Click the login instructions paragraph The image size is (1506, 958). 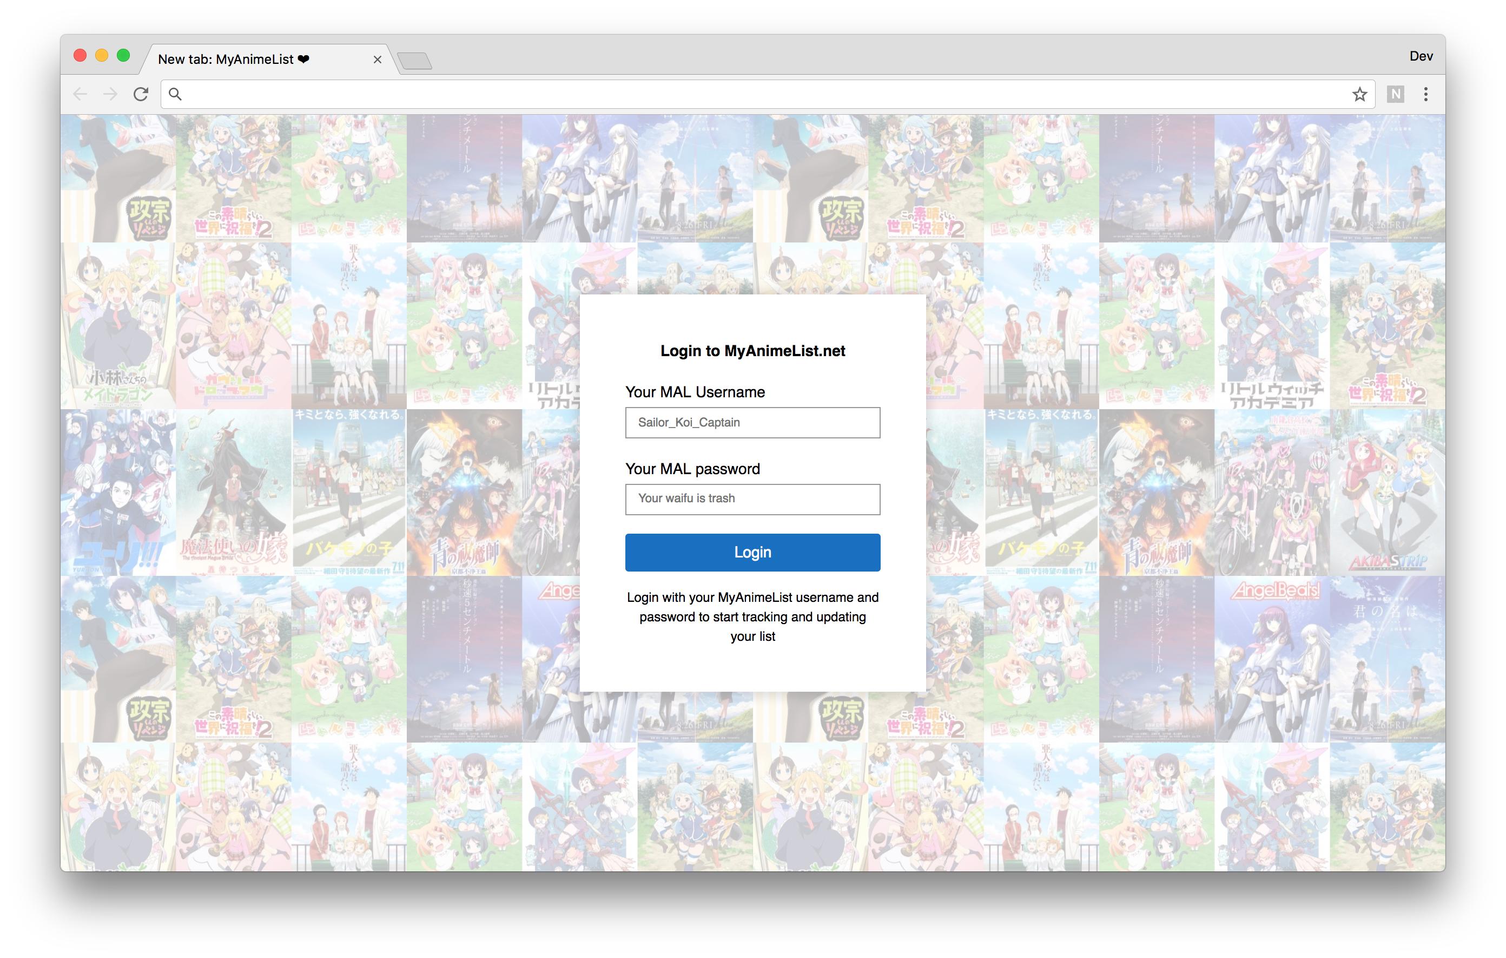click(x=752, y=616)
